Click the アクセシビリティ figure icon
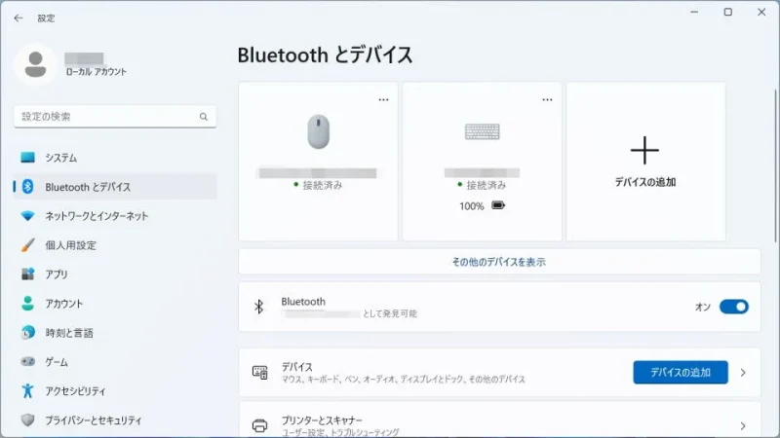This screenshot has width=780, height=438. tap(28, 391)
